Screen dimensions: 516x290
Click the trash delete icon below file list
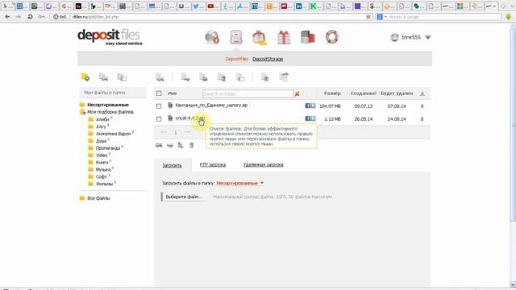click(x=192, y=145)
